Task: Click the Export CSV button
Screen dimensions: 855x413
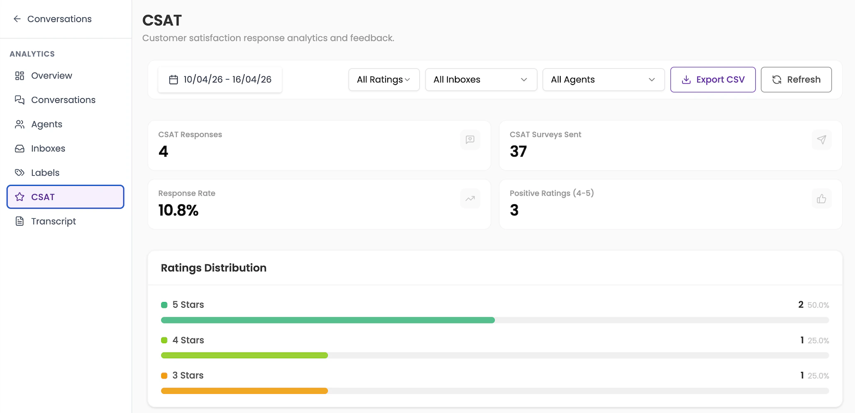Action: 713,79
